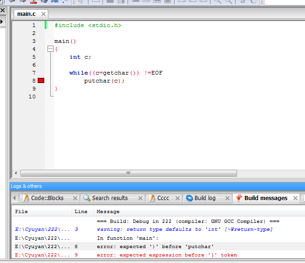Viewport: 305px width, 263px height.
Task: Close the Build log tab
Action: 227,198
